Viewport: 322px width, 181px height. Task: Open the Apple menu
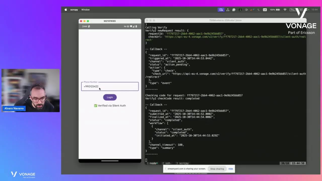[66, 10]
